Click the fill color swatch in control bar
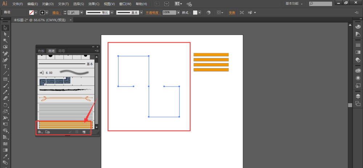Image resolution: width=363 pixels, height=168 pixels. click(x=32, y=12)
